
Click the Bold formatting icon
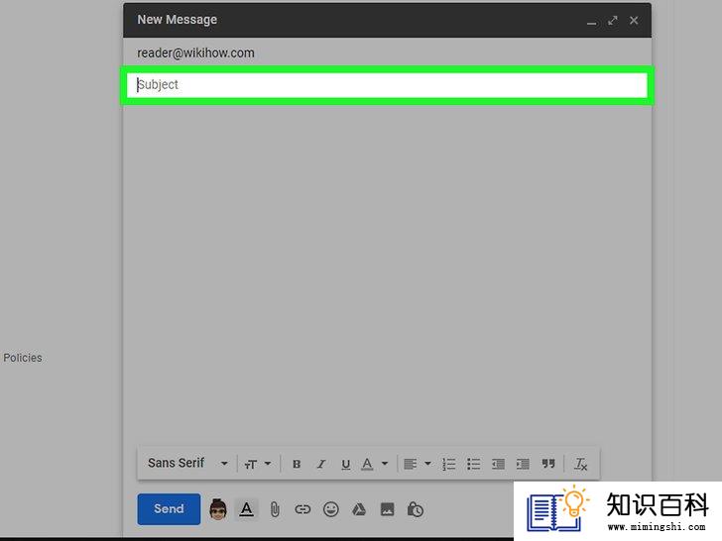coord(297,464)
